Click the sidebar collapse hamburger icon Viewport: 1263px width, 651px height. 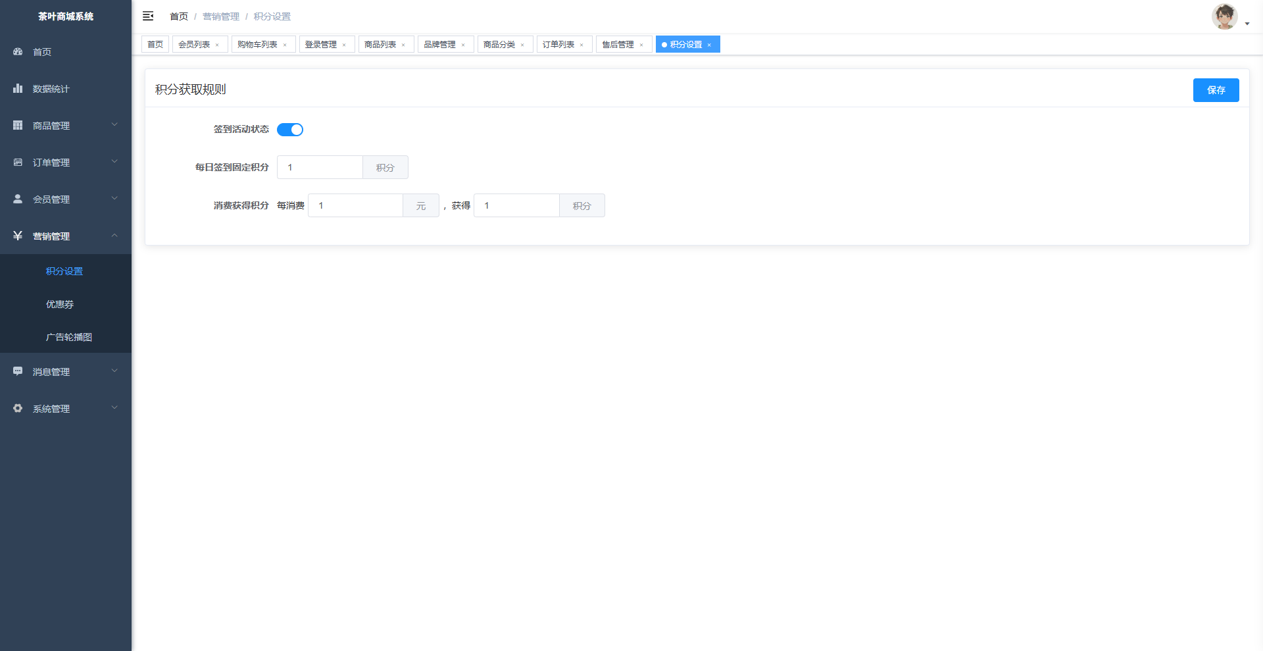pos(148,16)
